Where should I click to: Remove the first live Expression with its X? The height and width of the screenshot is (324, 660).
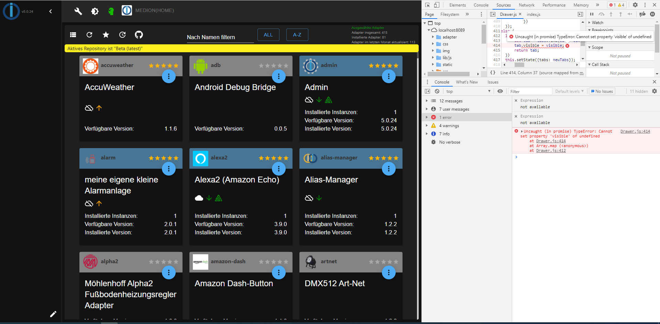point(516,100)
